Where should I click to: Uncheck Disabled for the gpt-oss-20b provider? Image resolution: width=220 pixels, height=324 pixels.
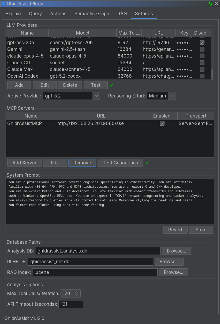click(202, 42)
